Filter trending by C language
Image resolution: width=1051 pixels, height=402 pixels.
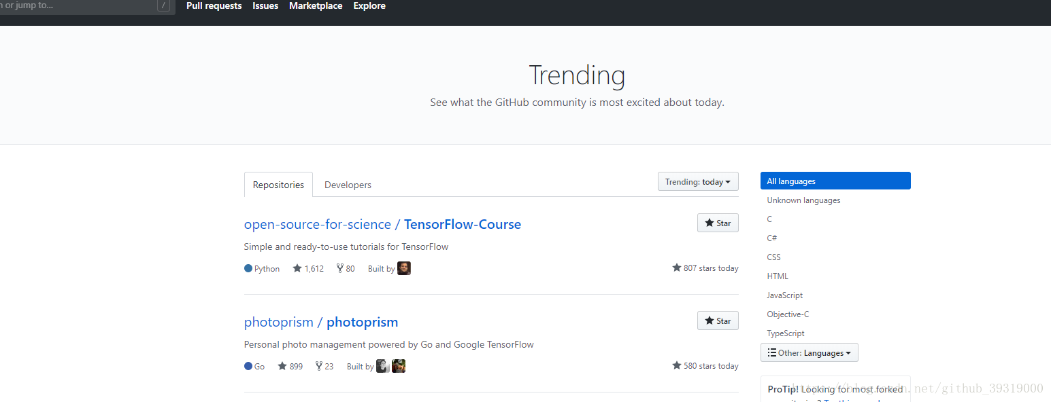[x=769, y=219]
